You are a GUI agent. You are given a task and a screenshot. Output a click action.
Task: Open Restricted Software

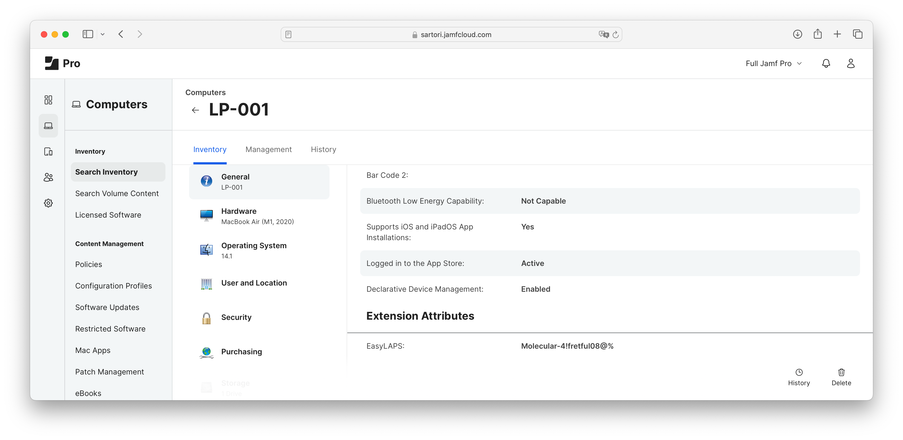(x=110, y=329)
